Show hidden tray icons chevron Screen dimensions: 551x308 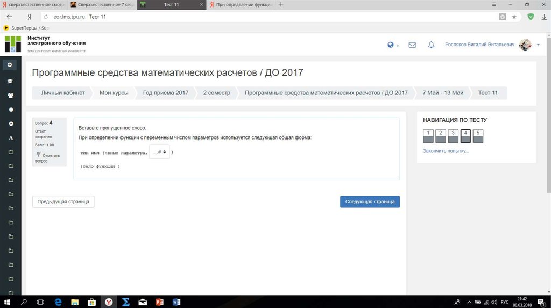tap(469, 302)
